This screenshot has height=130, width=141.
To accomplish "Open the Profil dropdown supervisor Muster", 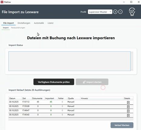I will click(x=100, y=12).
